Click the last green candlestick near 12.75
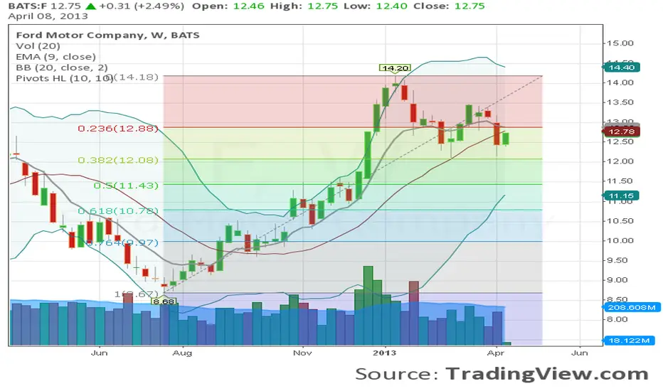Screen dimensions: 663x391 pos(506,138)
